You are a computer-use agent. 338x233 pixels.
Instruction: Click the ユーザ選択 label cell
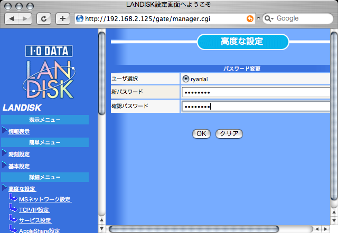pos(145,79)
